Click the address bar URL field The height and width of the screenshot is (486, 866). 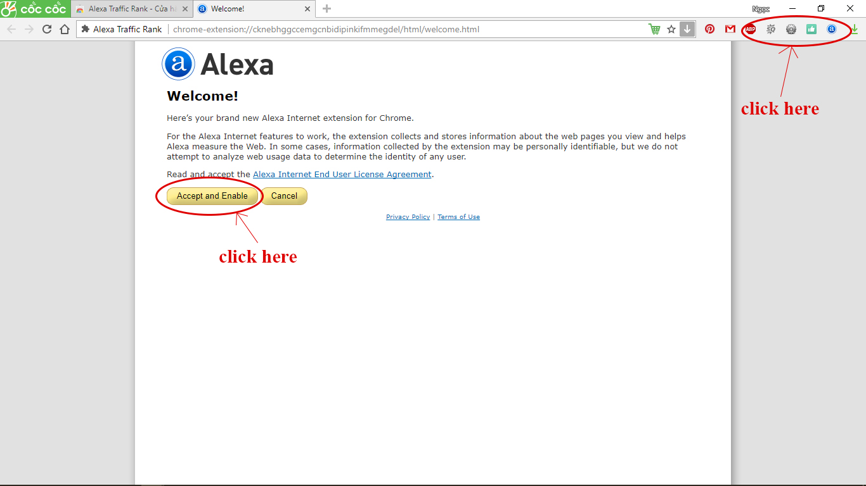(406, 29)
